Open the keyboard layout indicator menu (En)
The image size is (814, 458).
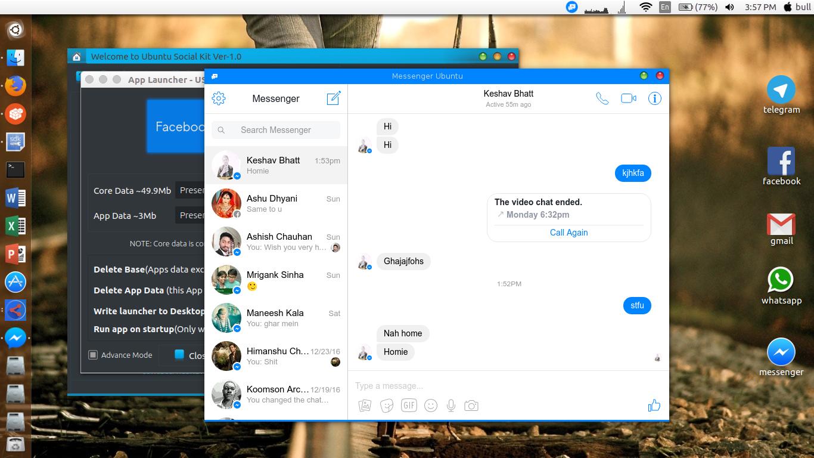pos(664,7)
